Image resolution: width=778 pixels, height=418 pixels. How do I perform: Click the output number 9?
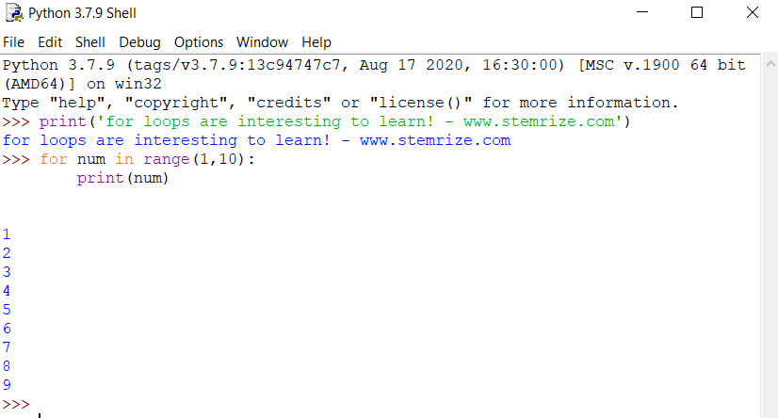7,385
